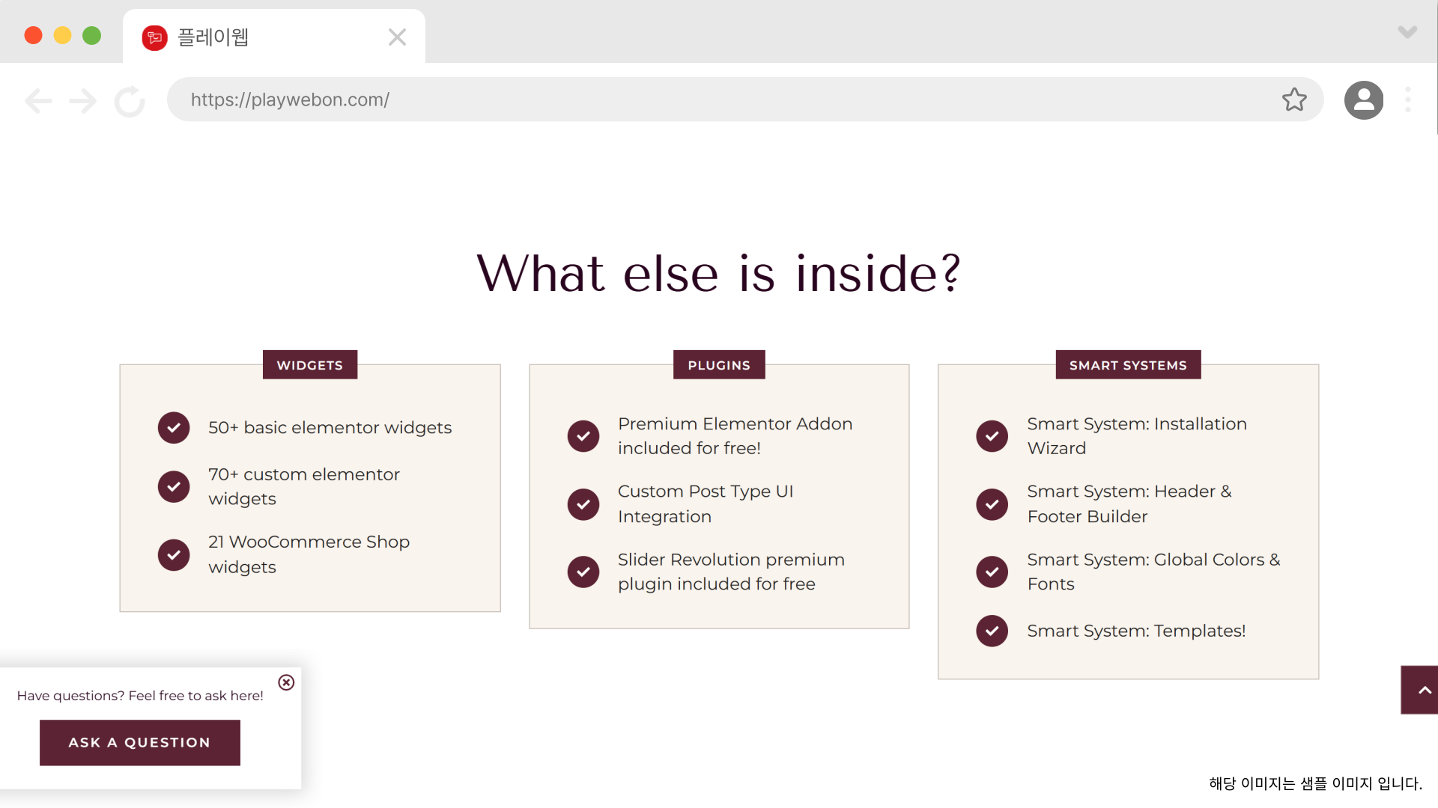The image size is (1438, 808).
Task: Select the 플레이웹 browser tab
Action: (x=274, y=37)
